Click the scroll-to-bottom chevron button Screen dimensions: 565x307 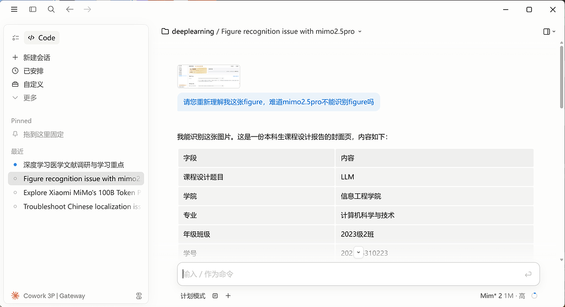pyautogui.click(x=359, y=252)
